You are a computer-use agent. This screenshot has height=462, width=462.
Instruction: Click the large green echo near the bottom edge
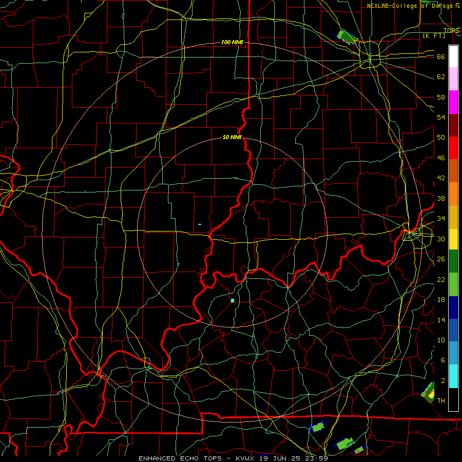(x=344, y=444)
